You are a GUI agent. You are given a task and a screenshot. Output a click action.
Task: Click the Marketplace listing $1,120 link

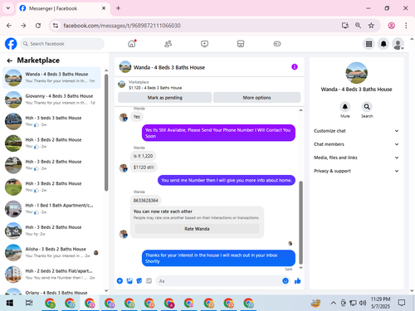tap(155, 88)
